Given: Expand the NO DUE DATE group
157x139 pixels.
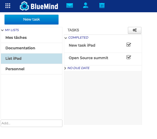Looking at the screenshot, I should tap(65, 68).
